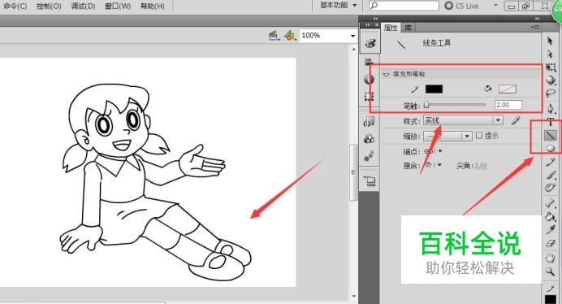Screen dimensions: 562x304
Task: Collapse the 填充和笔触 section
Action: tap(386, 75)
